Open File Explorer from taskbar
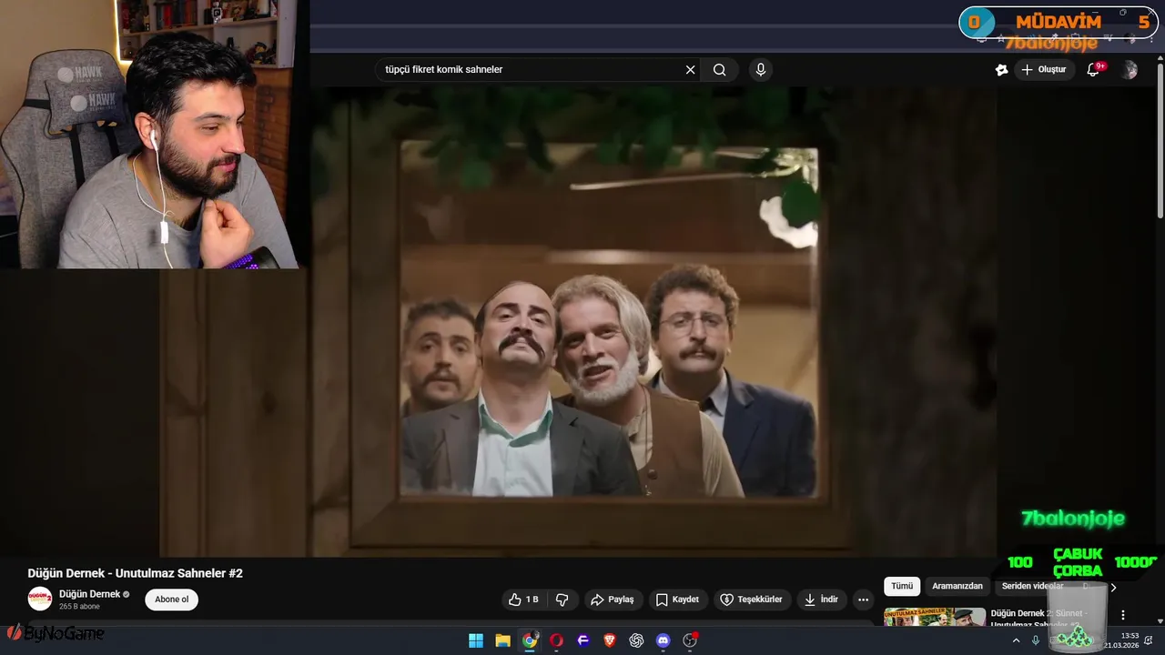This screenshot has width=1165, height=655. click(502, 640)
